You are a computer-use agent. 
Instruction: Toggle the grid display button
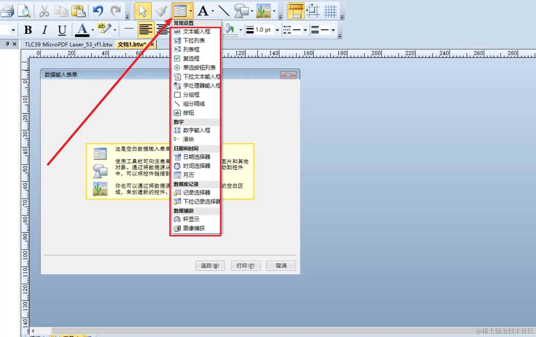click(x=330, y=11)
